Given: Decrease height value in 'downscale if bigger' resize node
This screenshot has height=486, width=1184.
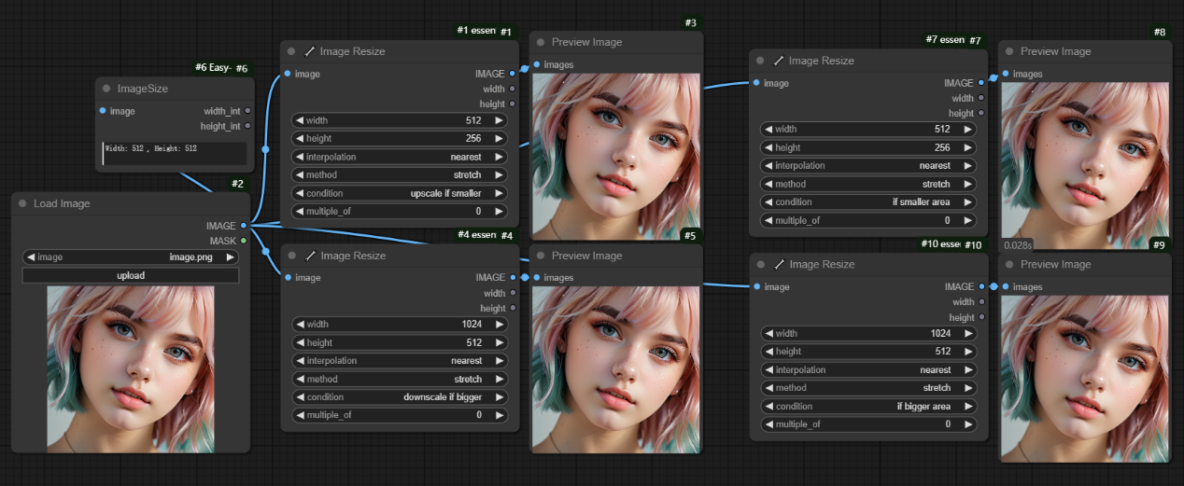Looking at the screenshot, I should click(x=300, y=343).
